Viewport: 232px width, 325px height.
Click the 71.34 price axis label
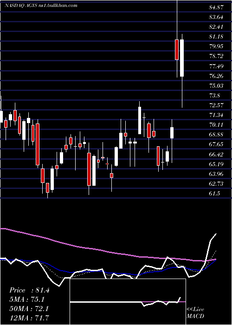point(216,115)
